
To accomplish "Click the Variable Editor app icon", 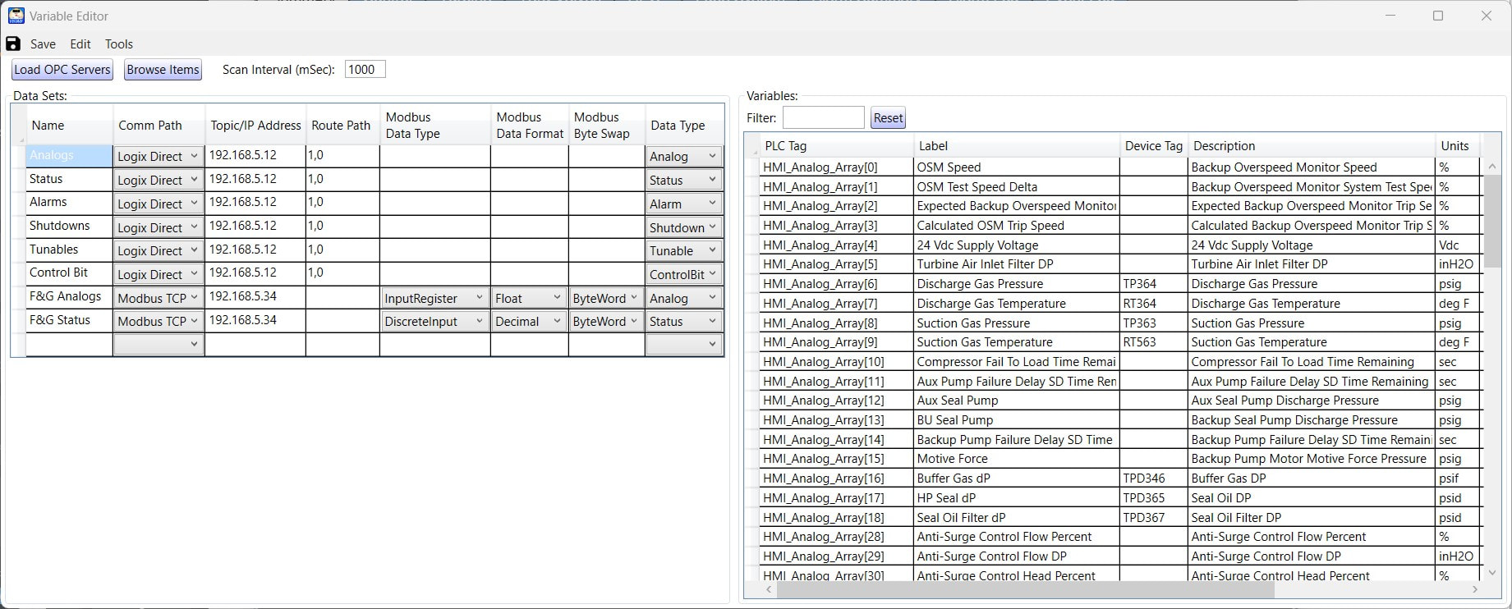I will pyautogui.click(x=16, y=16).
